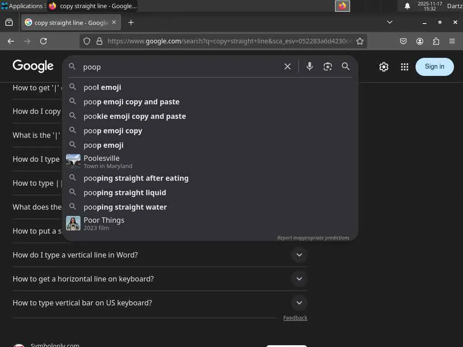Click the Poolesville thumbnail image
The image size is (463, 347).
tap(73, 161)
